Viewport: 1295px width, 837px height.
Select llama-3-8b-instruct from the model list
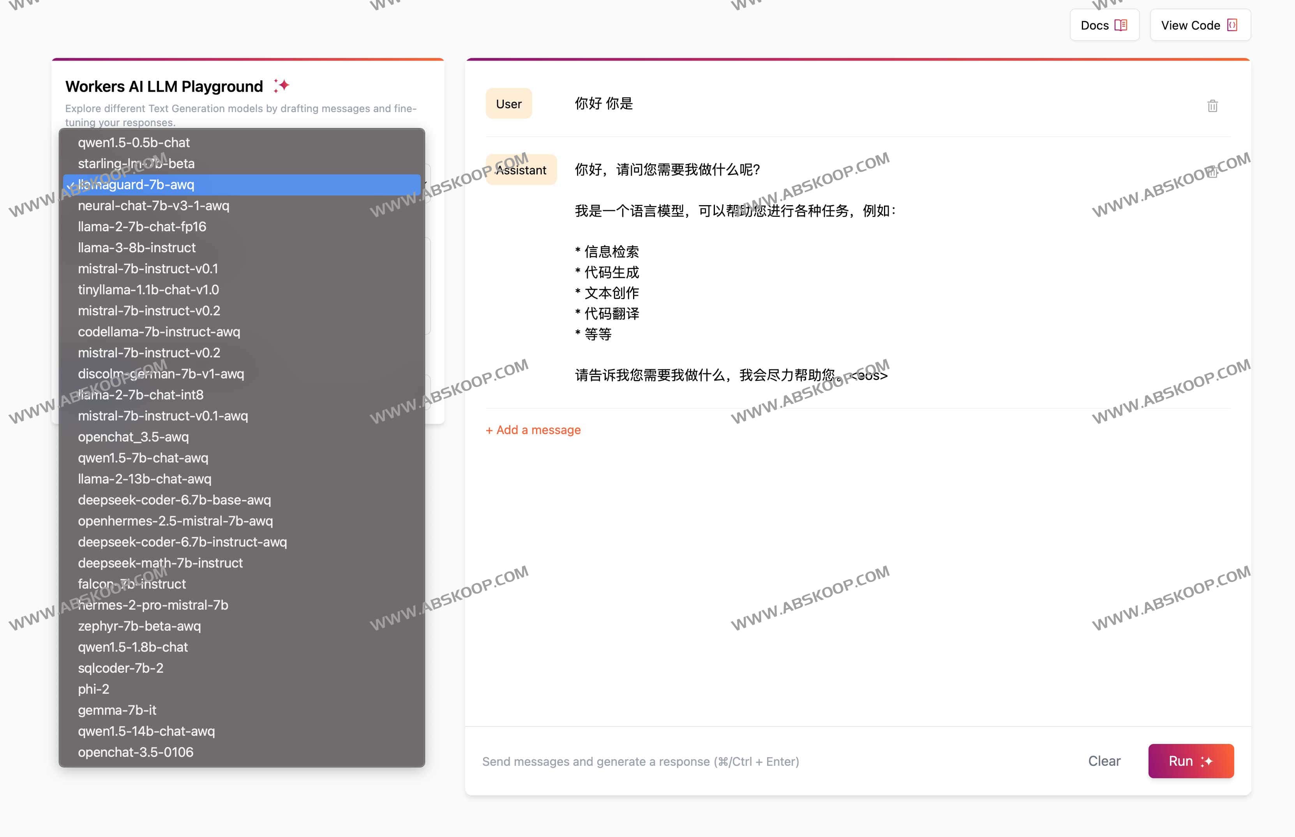coord(137,247)
